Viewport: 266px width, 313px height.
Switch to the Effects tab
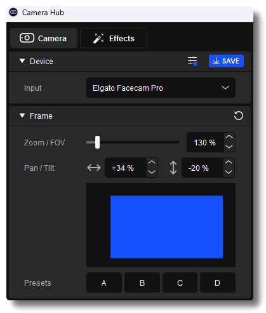114,38
